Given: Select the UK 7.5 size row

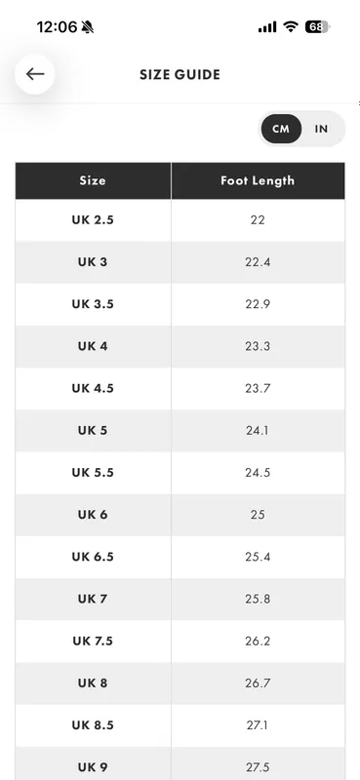Looking at the screenshot, I should pyautogui.click(x=180, y=642).
